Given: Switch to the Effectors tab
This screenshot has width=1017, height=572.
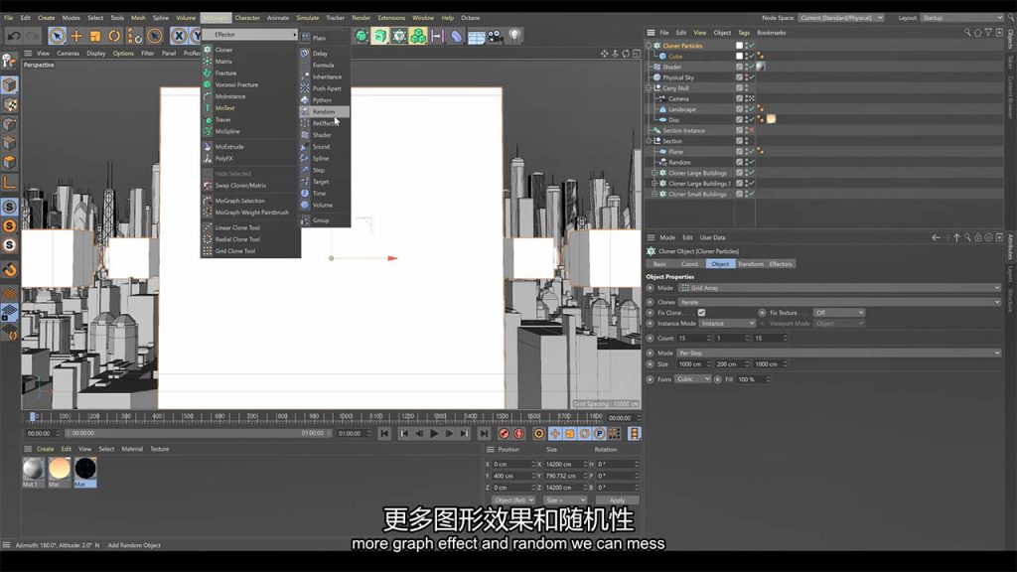Looking at the screenshot, I should point(781,264).
